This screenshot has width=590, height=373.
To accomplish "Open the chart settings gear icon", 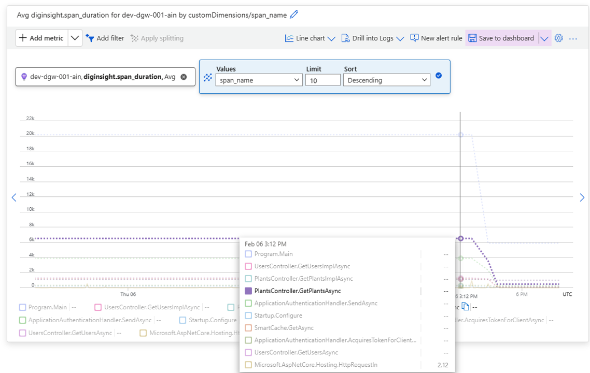I will [558, 38].
